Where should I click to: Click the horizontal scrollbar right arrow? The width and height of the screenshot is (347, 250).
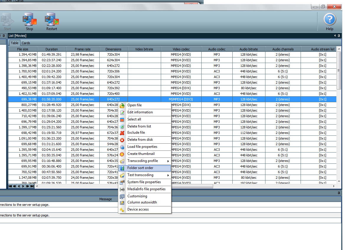tap(334, 186)
